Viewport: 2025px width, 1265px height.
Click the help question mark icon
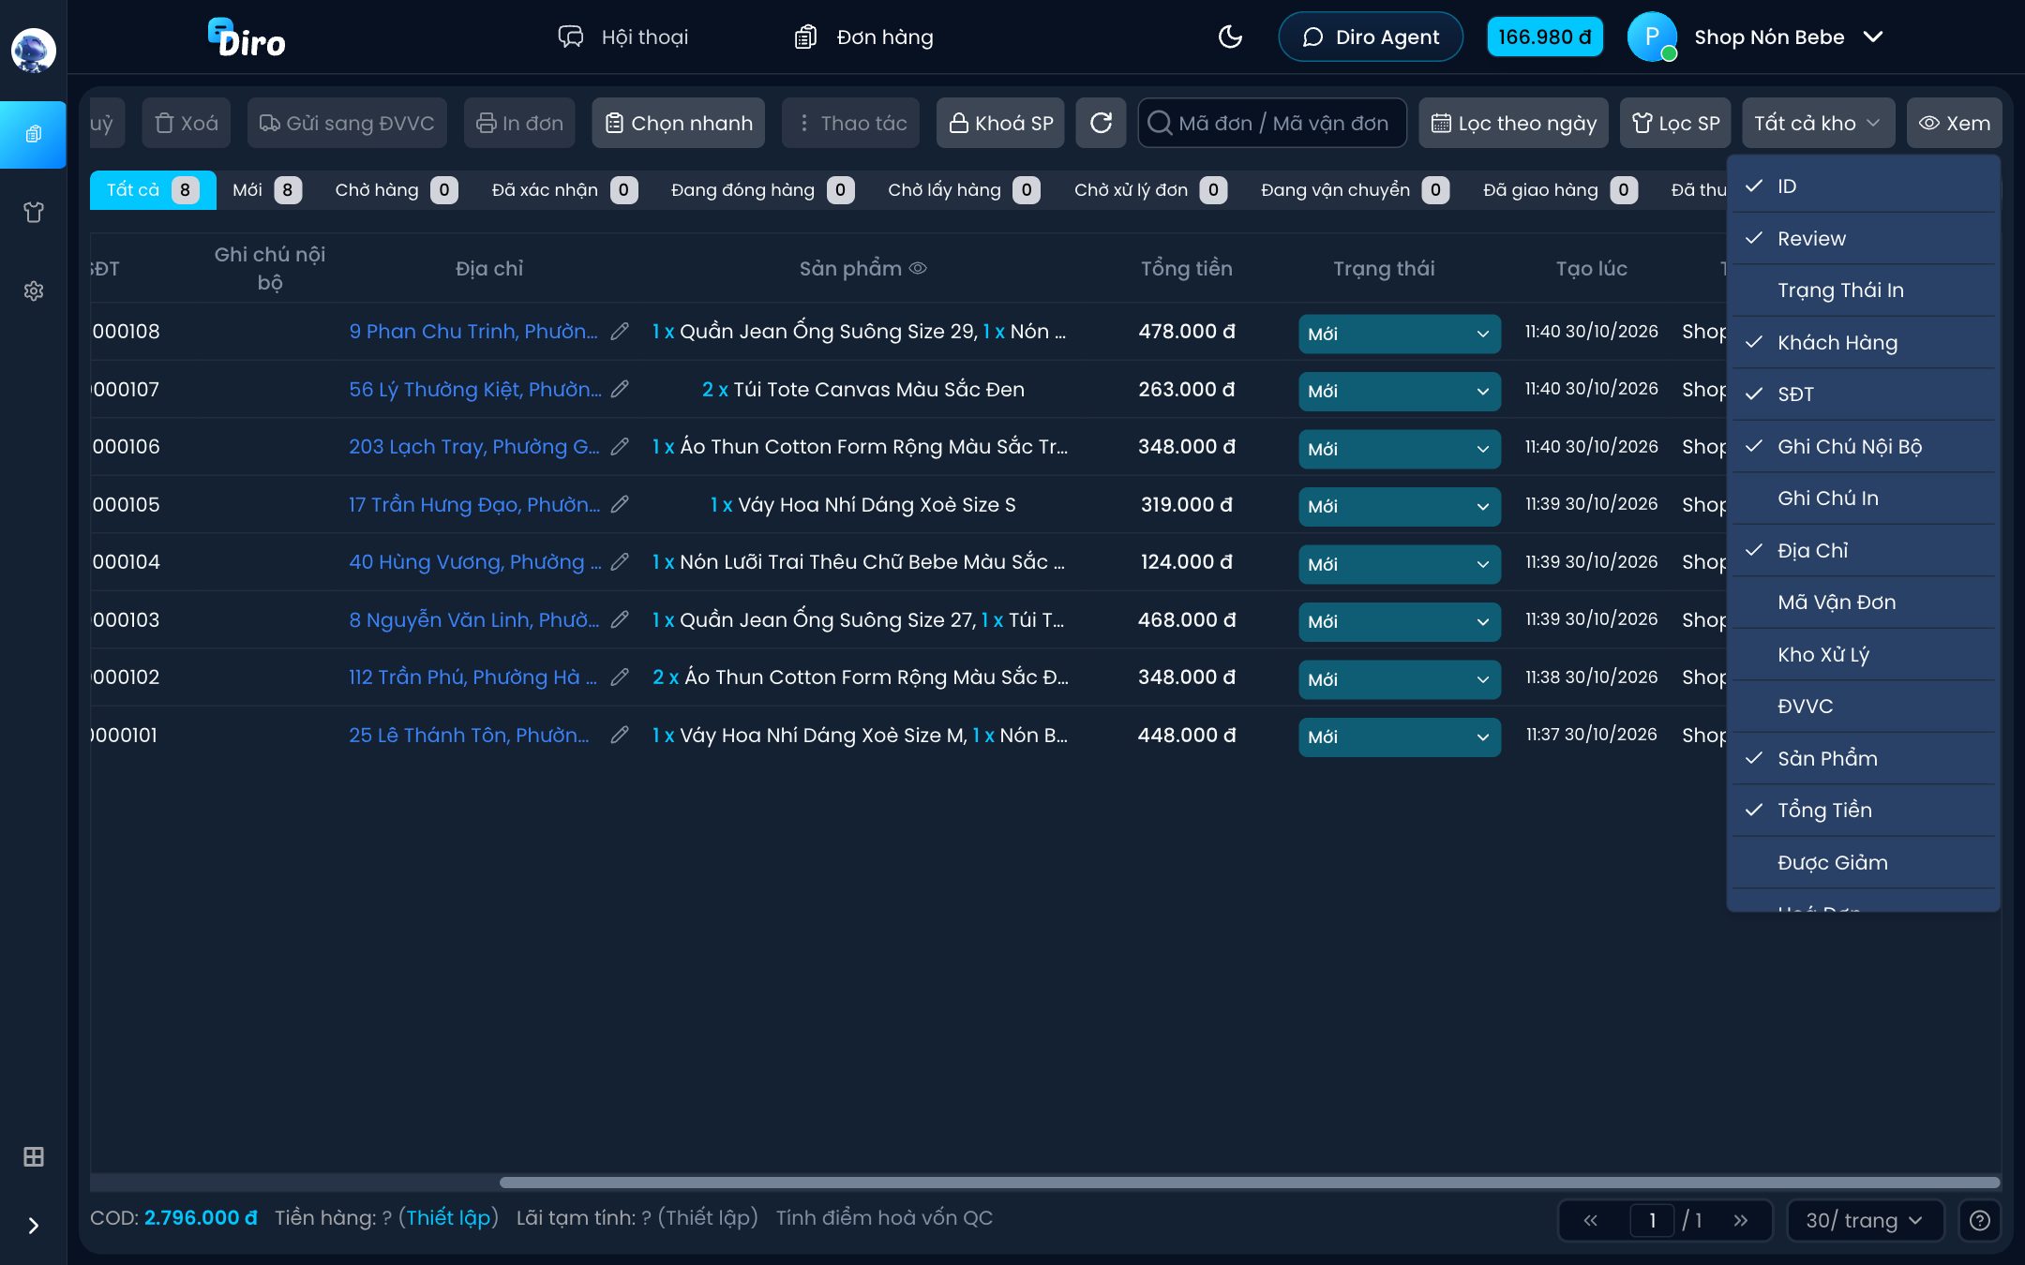pos(1979,1220)
